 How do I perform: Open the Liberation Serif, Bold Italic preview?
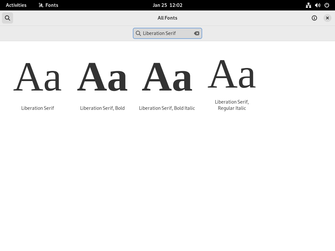pos(167,77)
